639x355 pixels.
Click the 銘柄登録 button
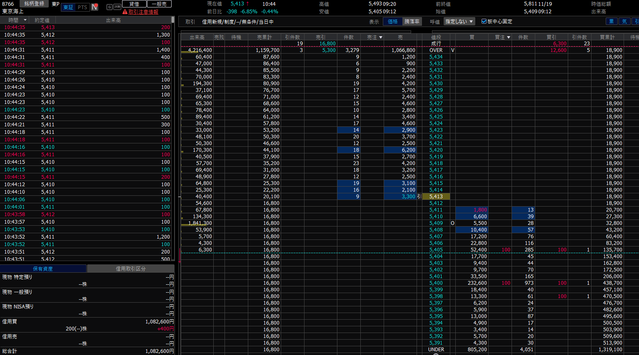34,4
